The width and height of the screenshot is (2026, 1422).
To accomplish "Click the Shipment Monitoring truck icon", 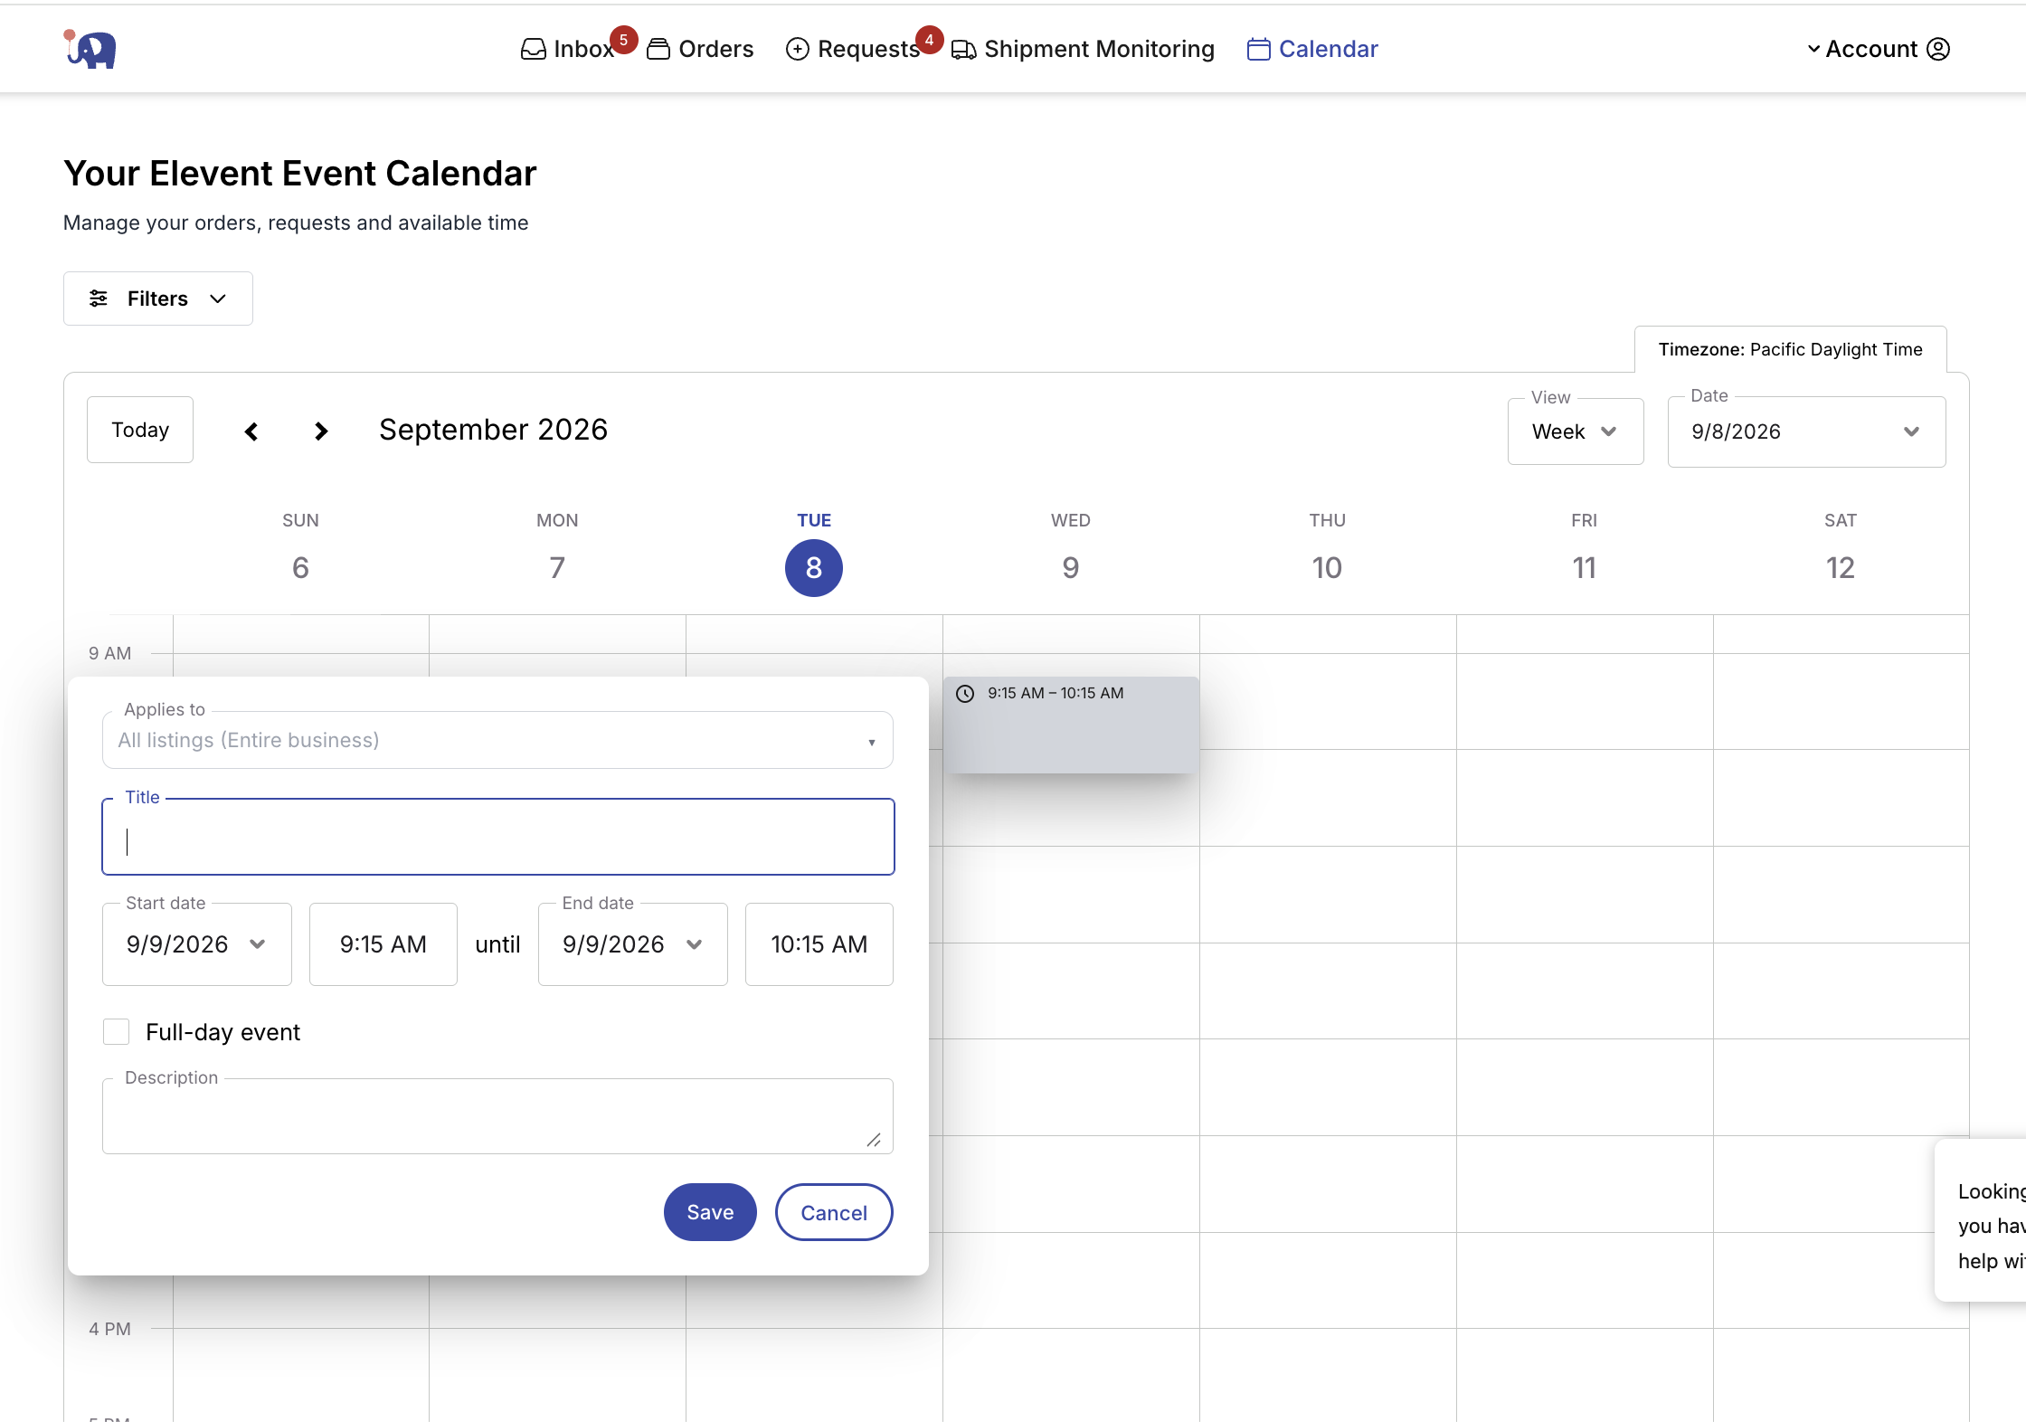I will (964, 49).
